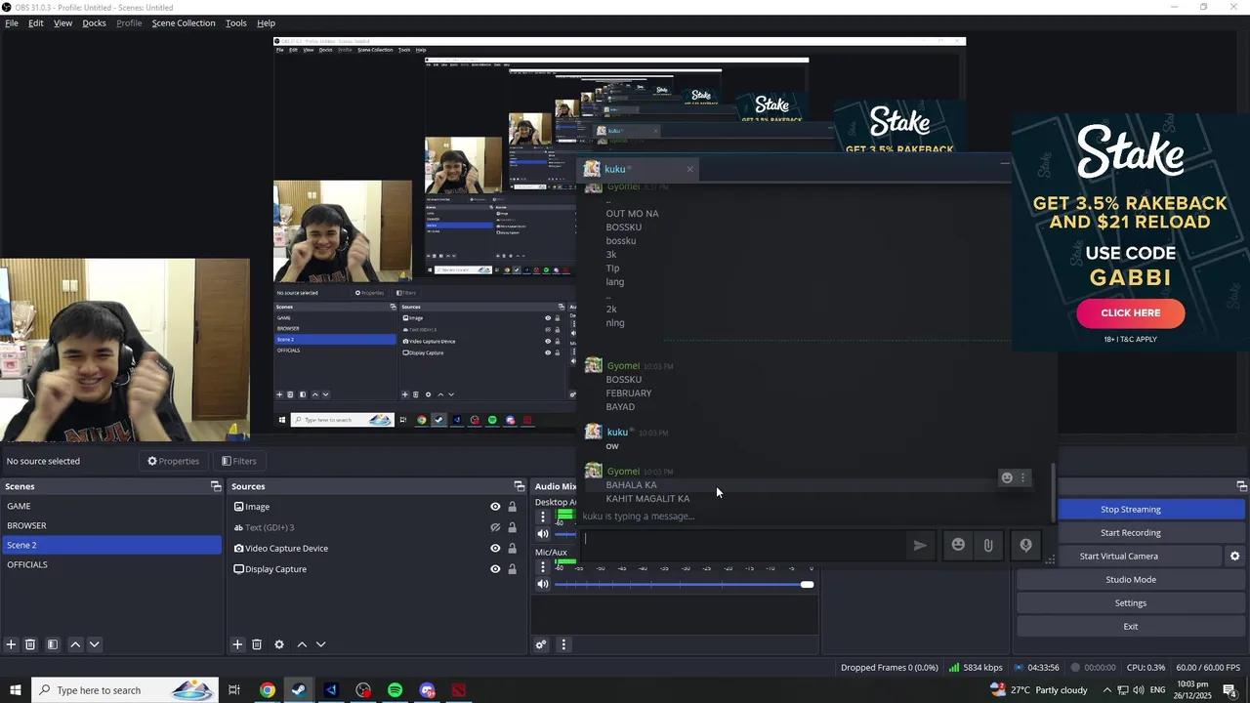Viewport: 1250px width, 703px height.
Task: Open OBS Settings button
Action: 1131,602
